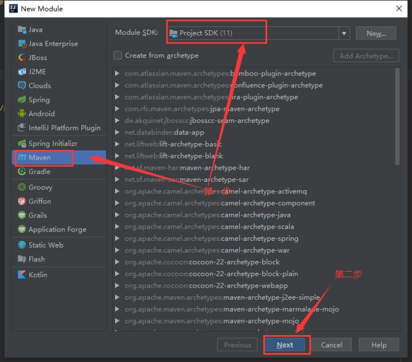The width and height of the screenshot is (412, 362).
Task: Select camel-archetype-spring row text
Action: coord(212,238)
